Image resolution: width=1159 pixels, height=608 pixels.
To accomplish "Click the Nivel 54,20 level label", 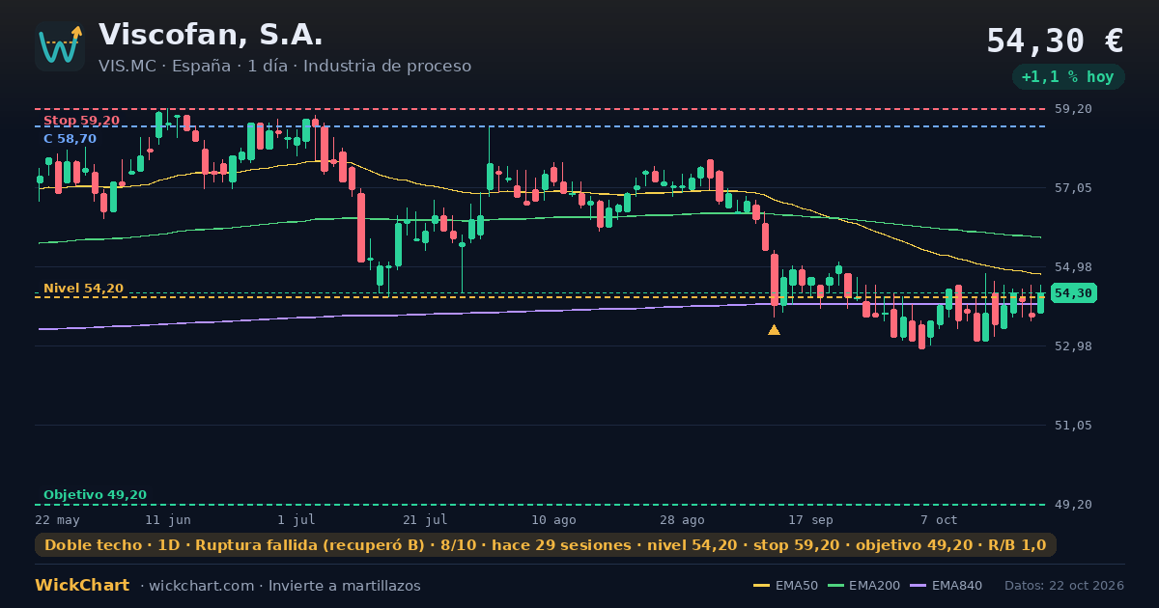I will click(x=83, y=289).
